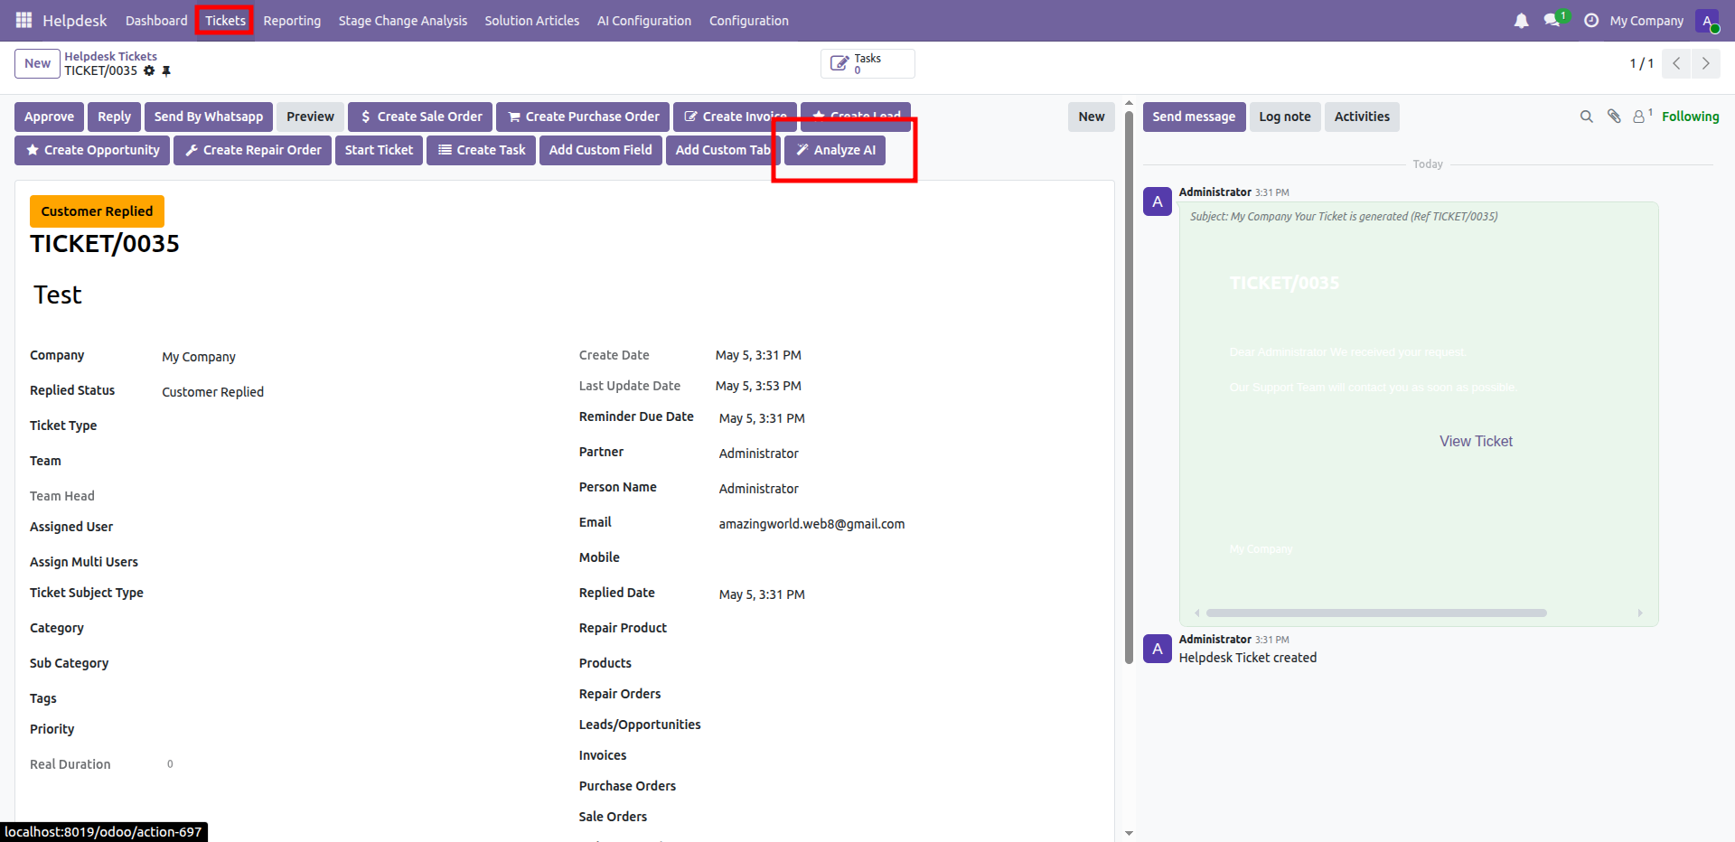Create a new ticket with top-left New button
The height and width of the screenshot is (842, 1735).
(x=37, y=63)
